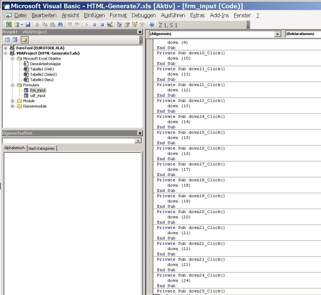
Task: Click the Cut scissors icon
Action: coord(37,25)
